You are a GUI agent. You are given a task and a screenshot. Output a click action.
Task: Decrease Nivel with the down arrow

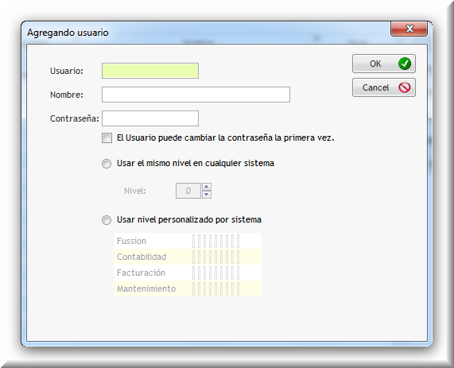click(207, 195)
